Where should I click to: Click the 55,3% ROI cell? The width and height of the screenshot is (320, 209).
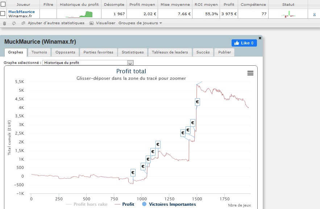pos(206,14)
